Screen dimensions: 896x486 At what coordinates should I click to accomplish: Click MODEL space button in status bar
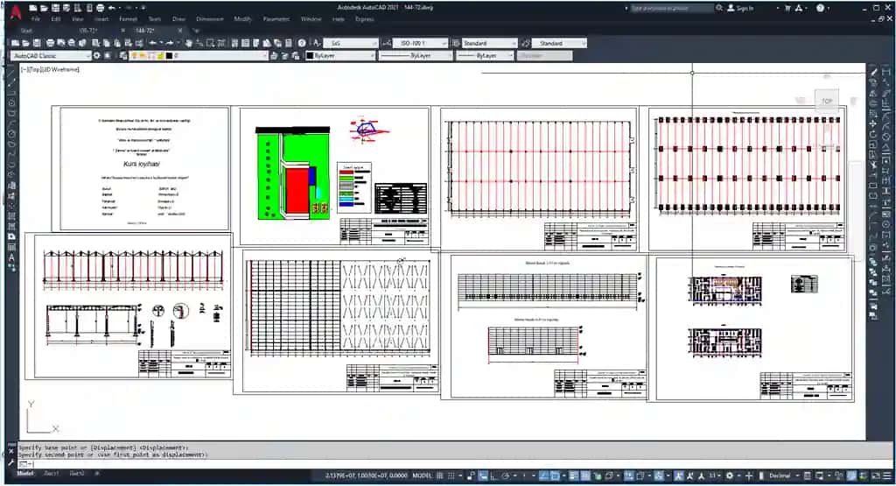coord(423,475)
